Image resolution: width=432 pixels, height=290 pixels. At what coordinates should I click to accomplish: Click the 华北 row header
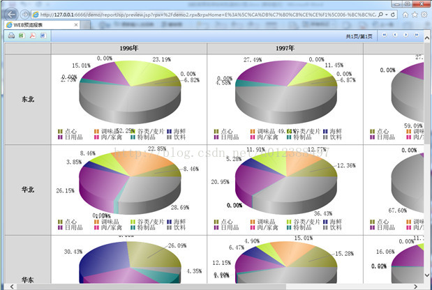point(28,190)
